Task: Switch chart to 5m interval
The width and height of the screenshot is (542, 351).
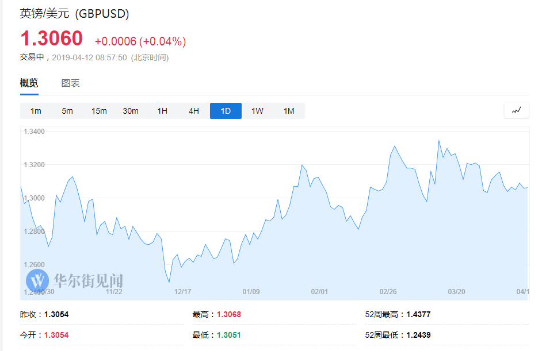Action: (67, 111)
